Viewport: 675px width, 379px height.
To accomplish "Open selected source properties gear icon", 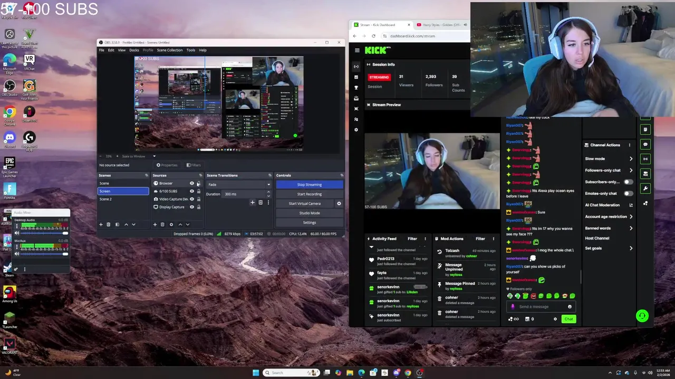I will 171,225.
